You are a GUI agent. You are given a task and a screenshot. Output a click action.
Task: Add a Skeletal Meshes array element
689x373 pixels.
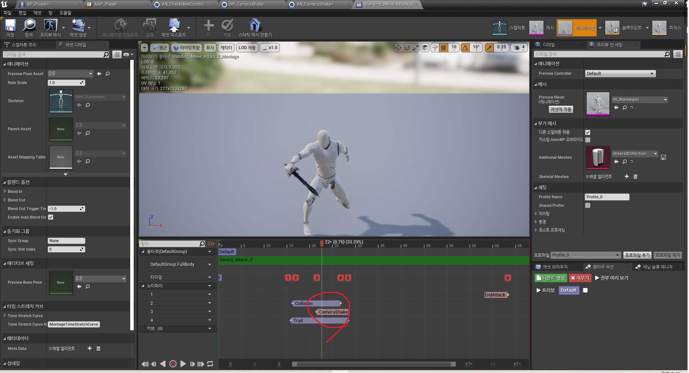[627, 177]
